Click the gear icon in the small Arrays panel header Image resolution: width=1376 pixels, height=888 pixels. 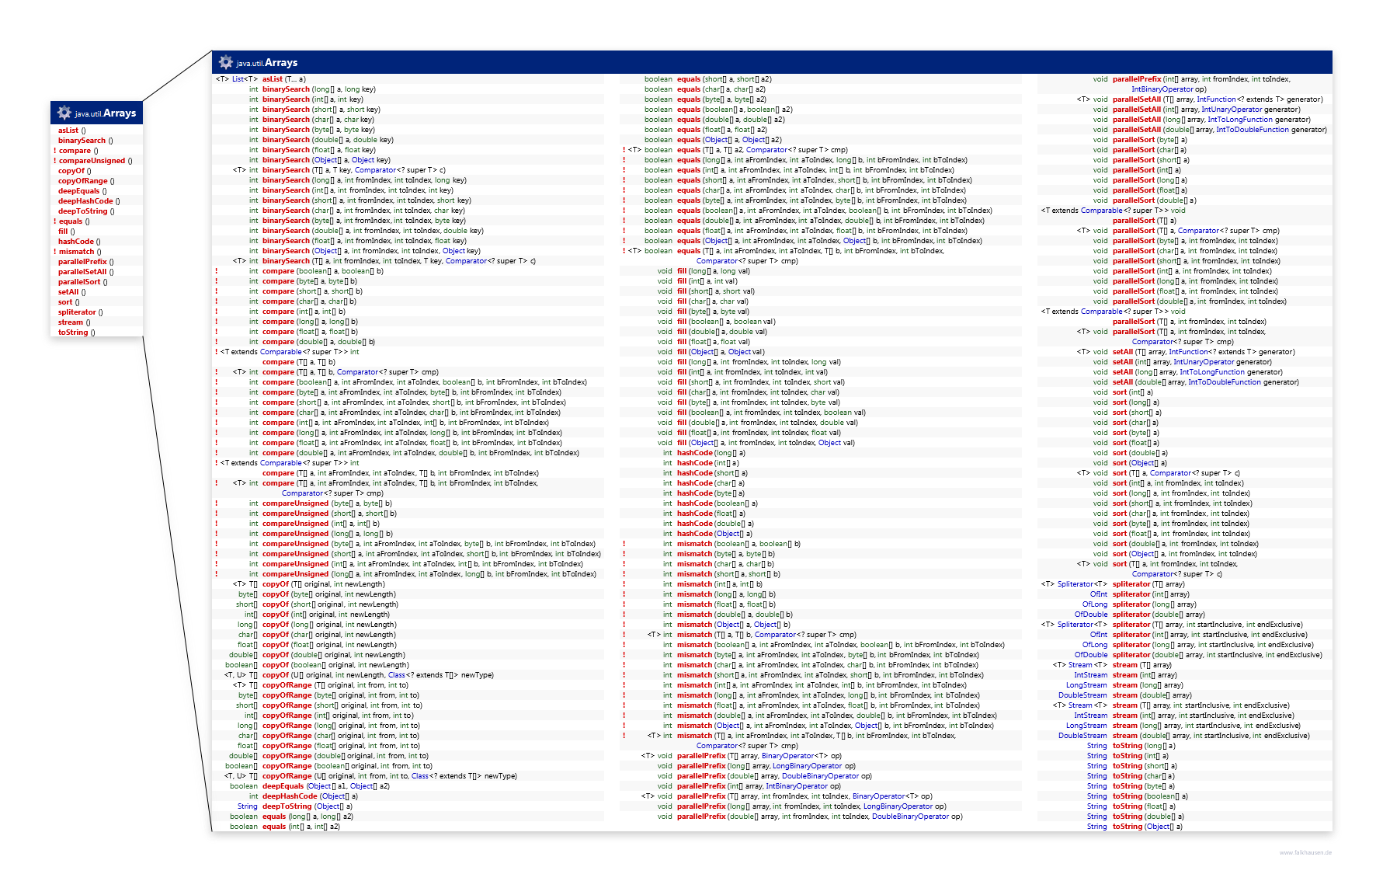click(x=64, y=113)
